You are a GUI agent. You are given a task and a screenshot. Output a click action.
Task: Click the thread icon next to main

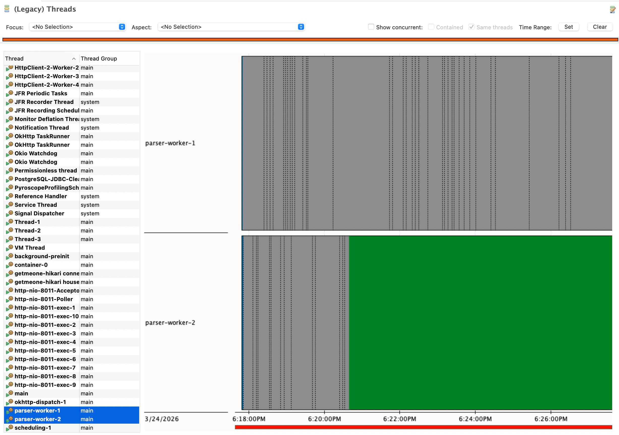[10, 393]
